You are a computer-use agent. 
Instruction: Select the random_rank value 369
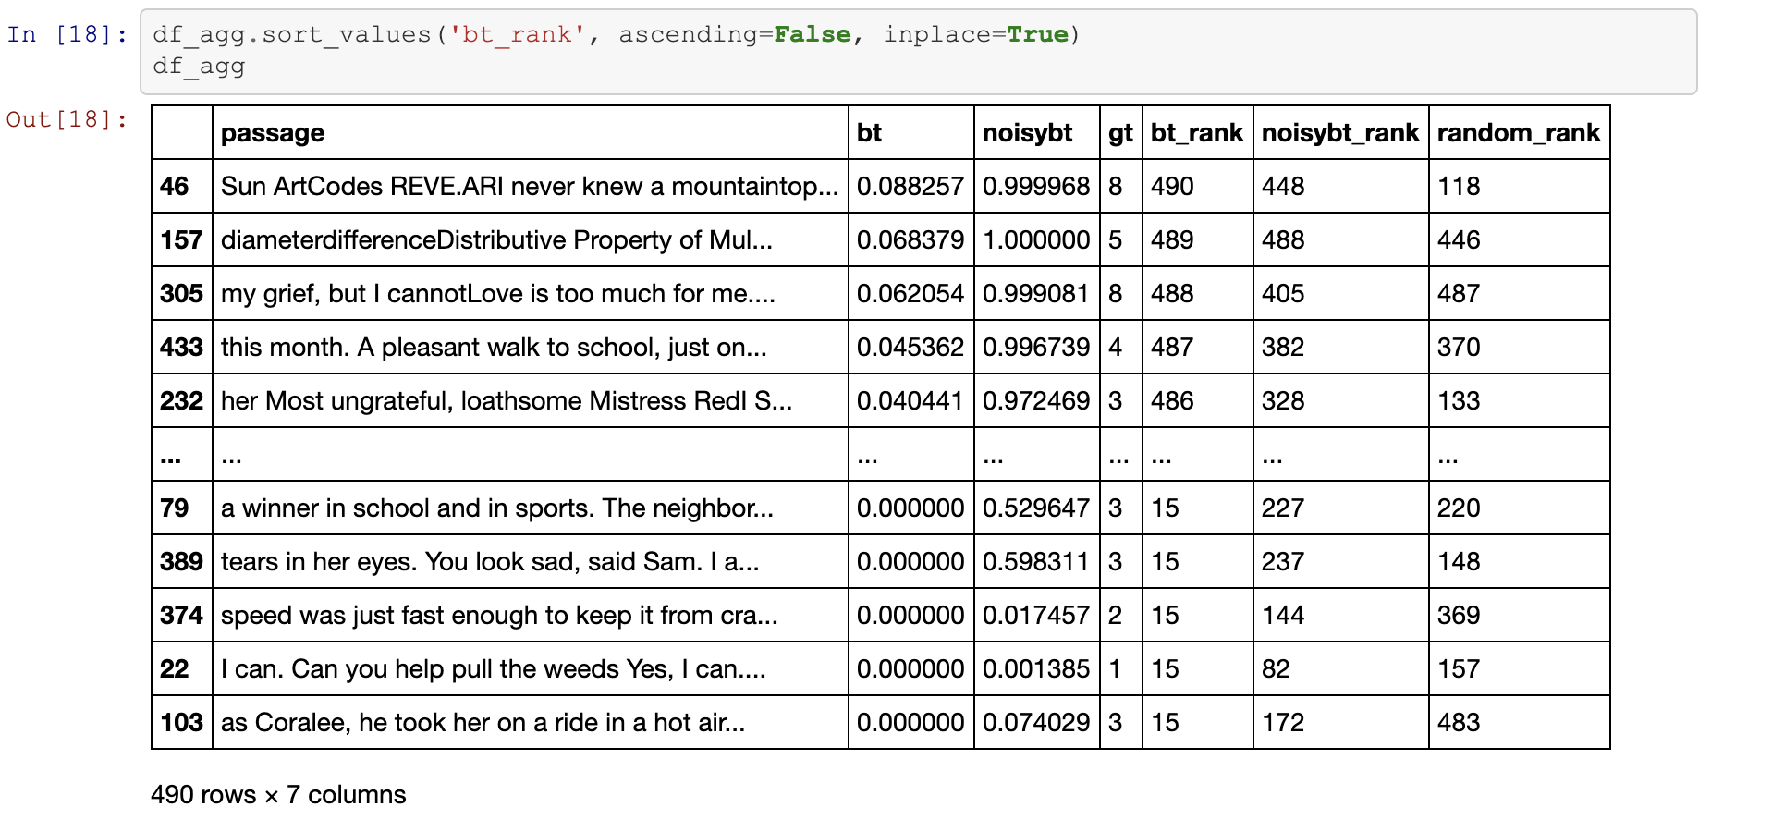point(1459,616)
